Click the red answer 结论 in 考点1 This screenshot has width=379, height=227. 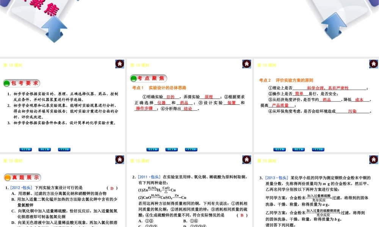(188, 109)
